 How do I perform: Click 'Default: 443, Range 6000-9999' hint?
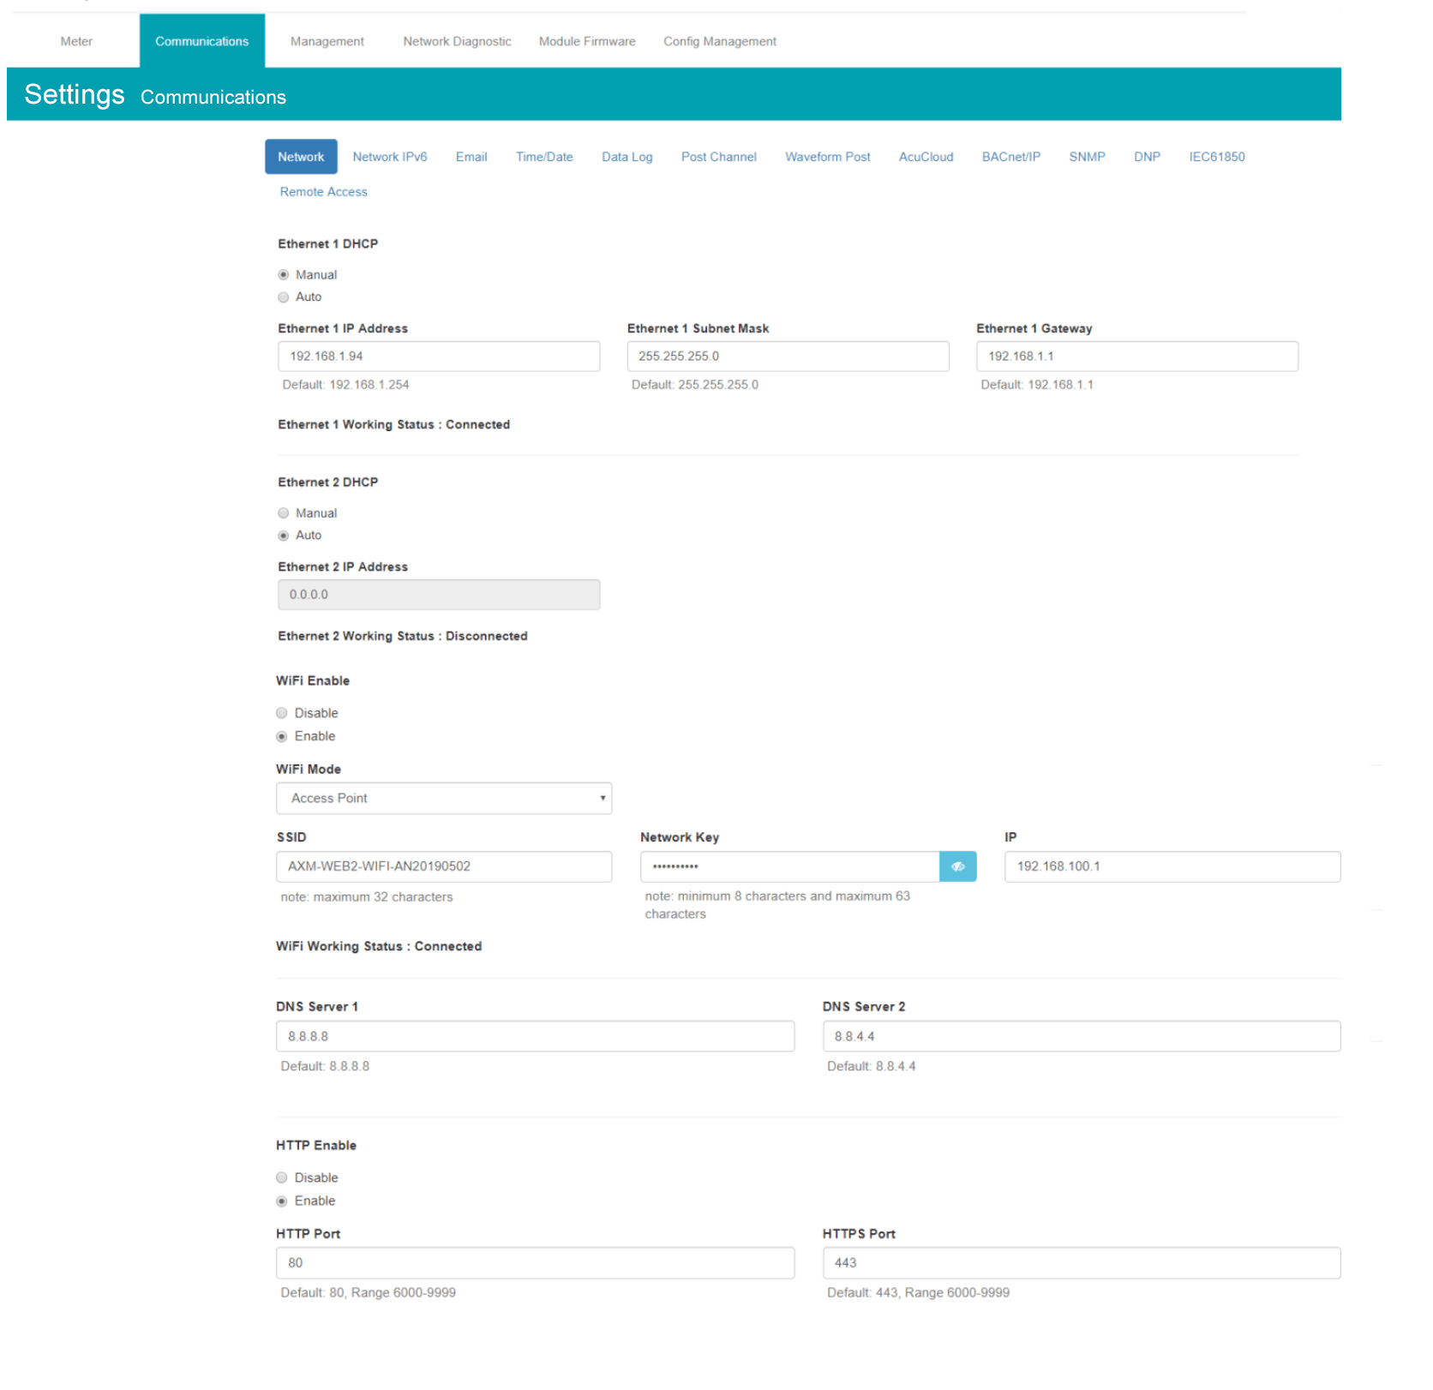pos(918,1292)
